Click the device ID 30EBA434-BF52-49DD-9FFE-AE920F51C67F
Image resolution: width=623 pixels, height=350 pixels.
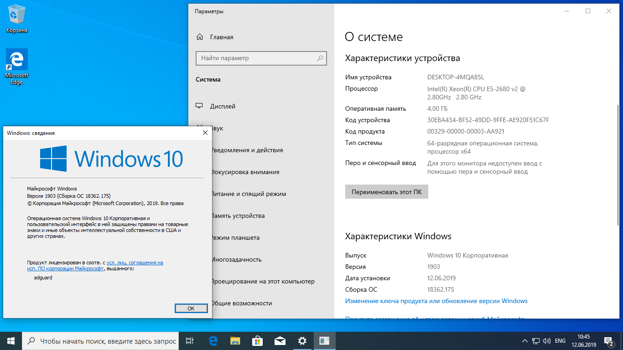(488, 120)
